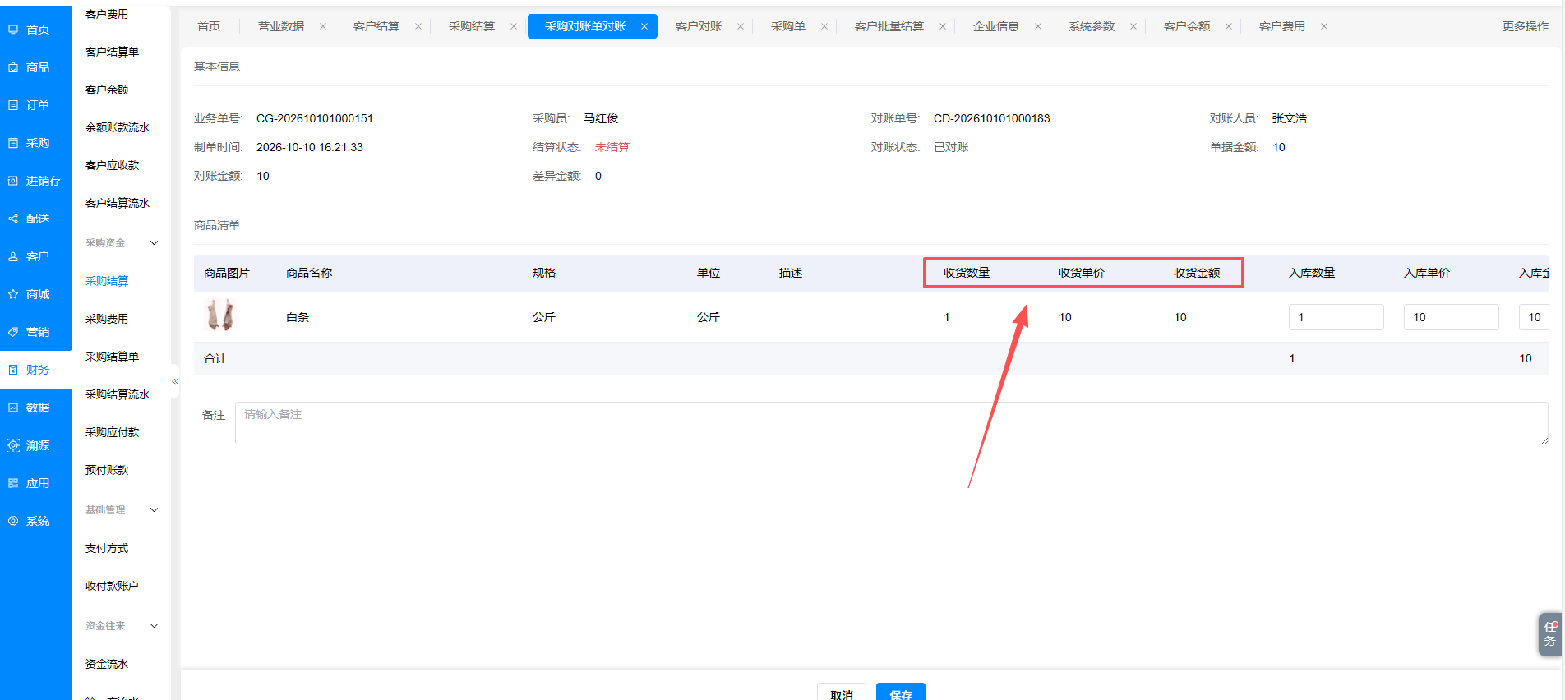1565x700 pixels.
Task: Focus the 入库单价 input for 白条
Action: click(1452, 317)
